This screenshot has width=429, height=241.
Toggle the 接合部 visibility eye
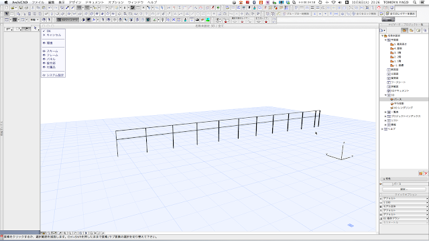tap(44, 63)
